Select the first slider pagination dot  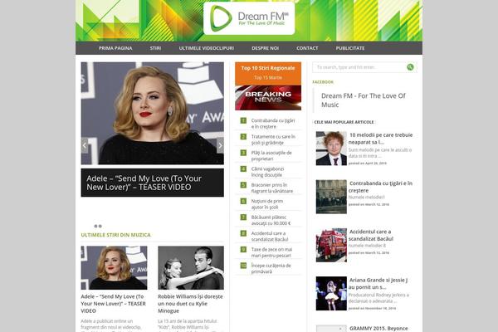[x=95, y=227]
